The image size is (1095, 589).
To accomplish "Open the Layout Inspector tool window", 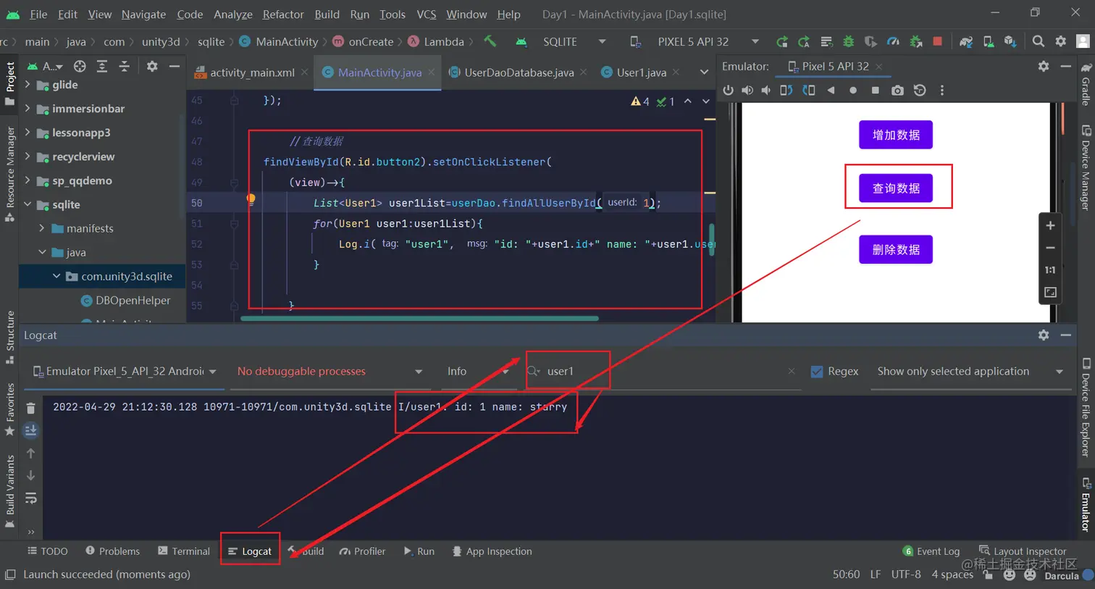I will coord(1023,551).
